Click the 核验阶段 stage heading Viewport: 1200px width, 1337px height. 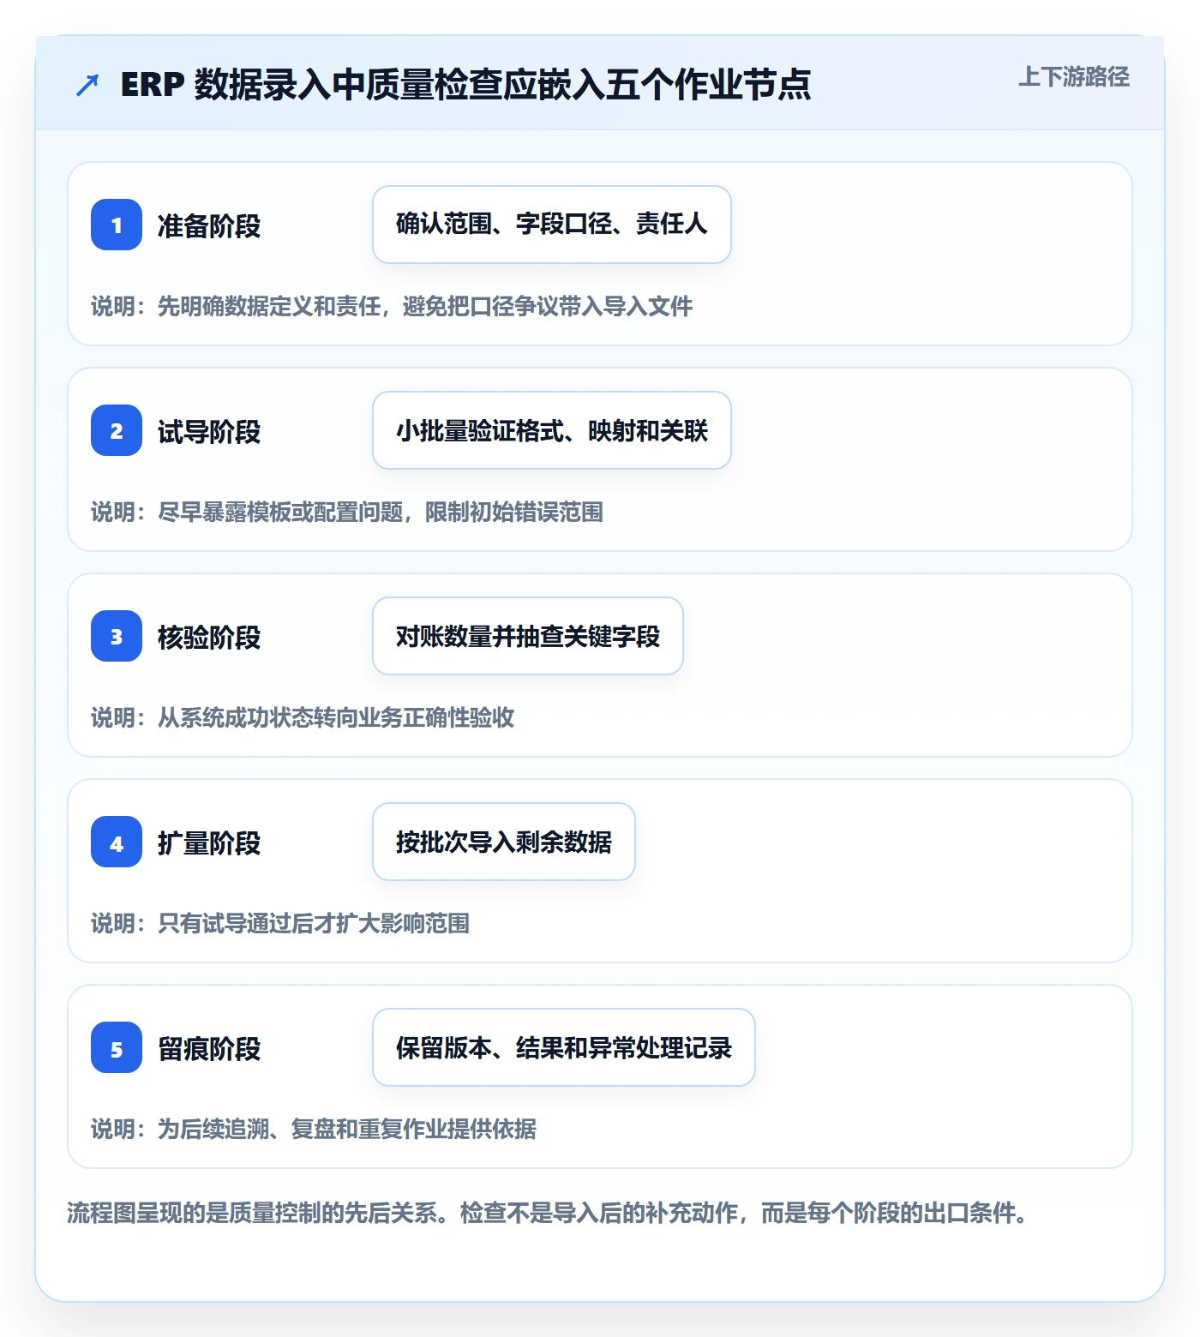(209, 637)
